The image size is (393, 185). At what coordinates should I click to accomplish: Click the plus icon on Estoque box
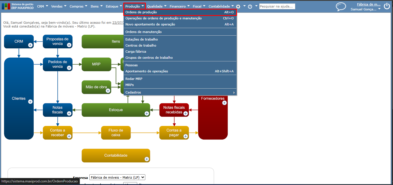[147, 113]
